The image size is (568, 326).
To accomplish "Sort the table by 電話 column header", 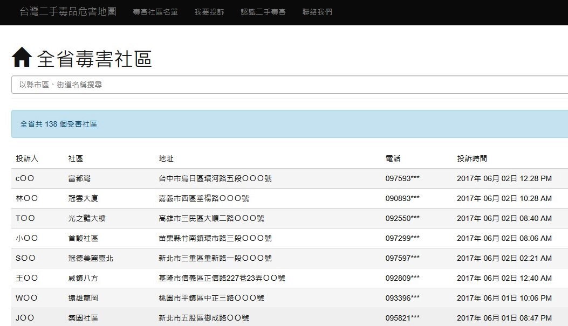I will click(393, 157).
